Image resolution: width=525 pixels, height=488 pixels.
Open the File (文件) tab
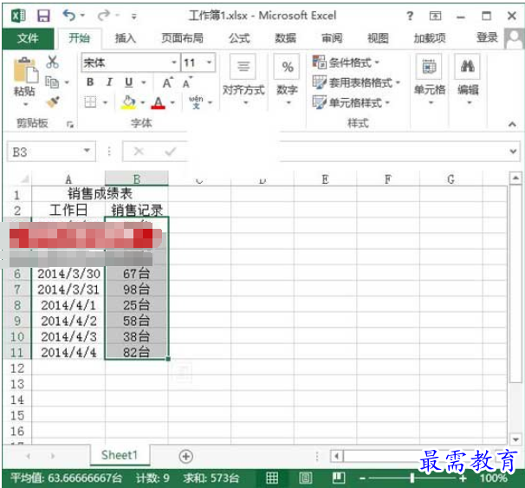click(28, 38)
